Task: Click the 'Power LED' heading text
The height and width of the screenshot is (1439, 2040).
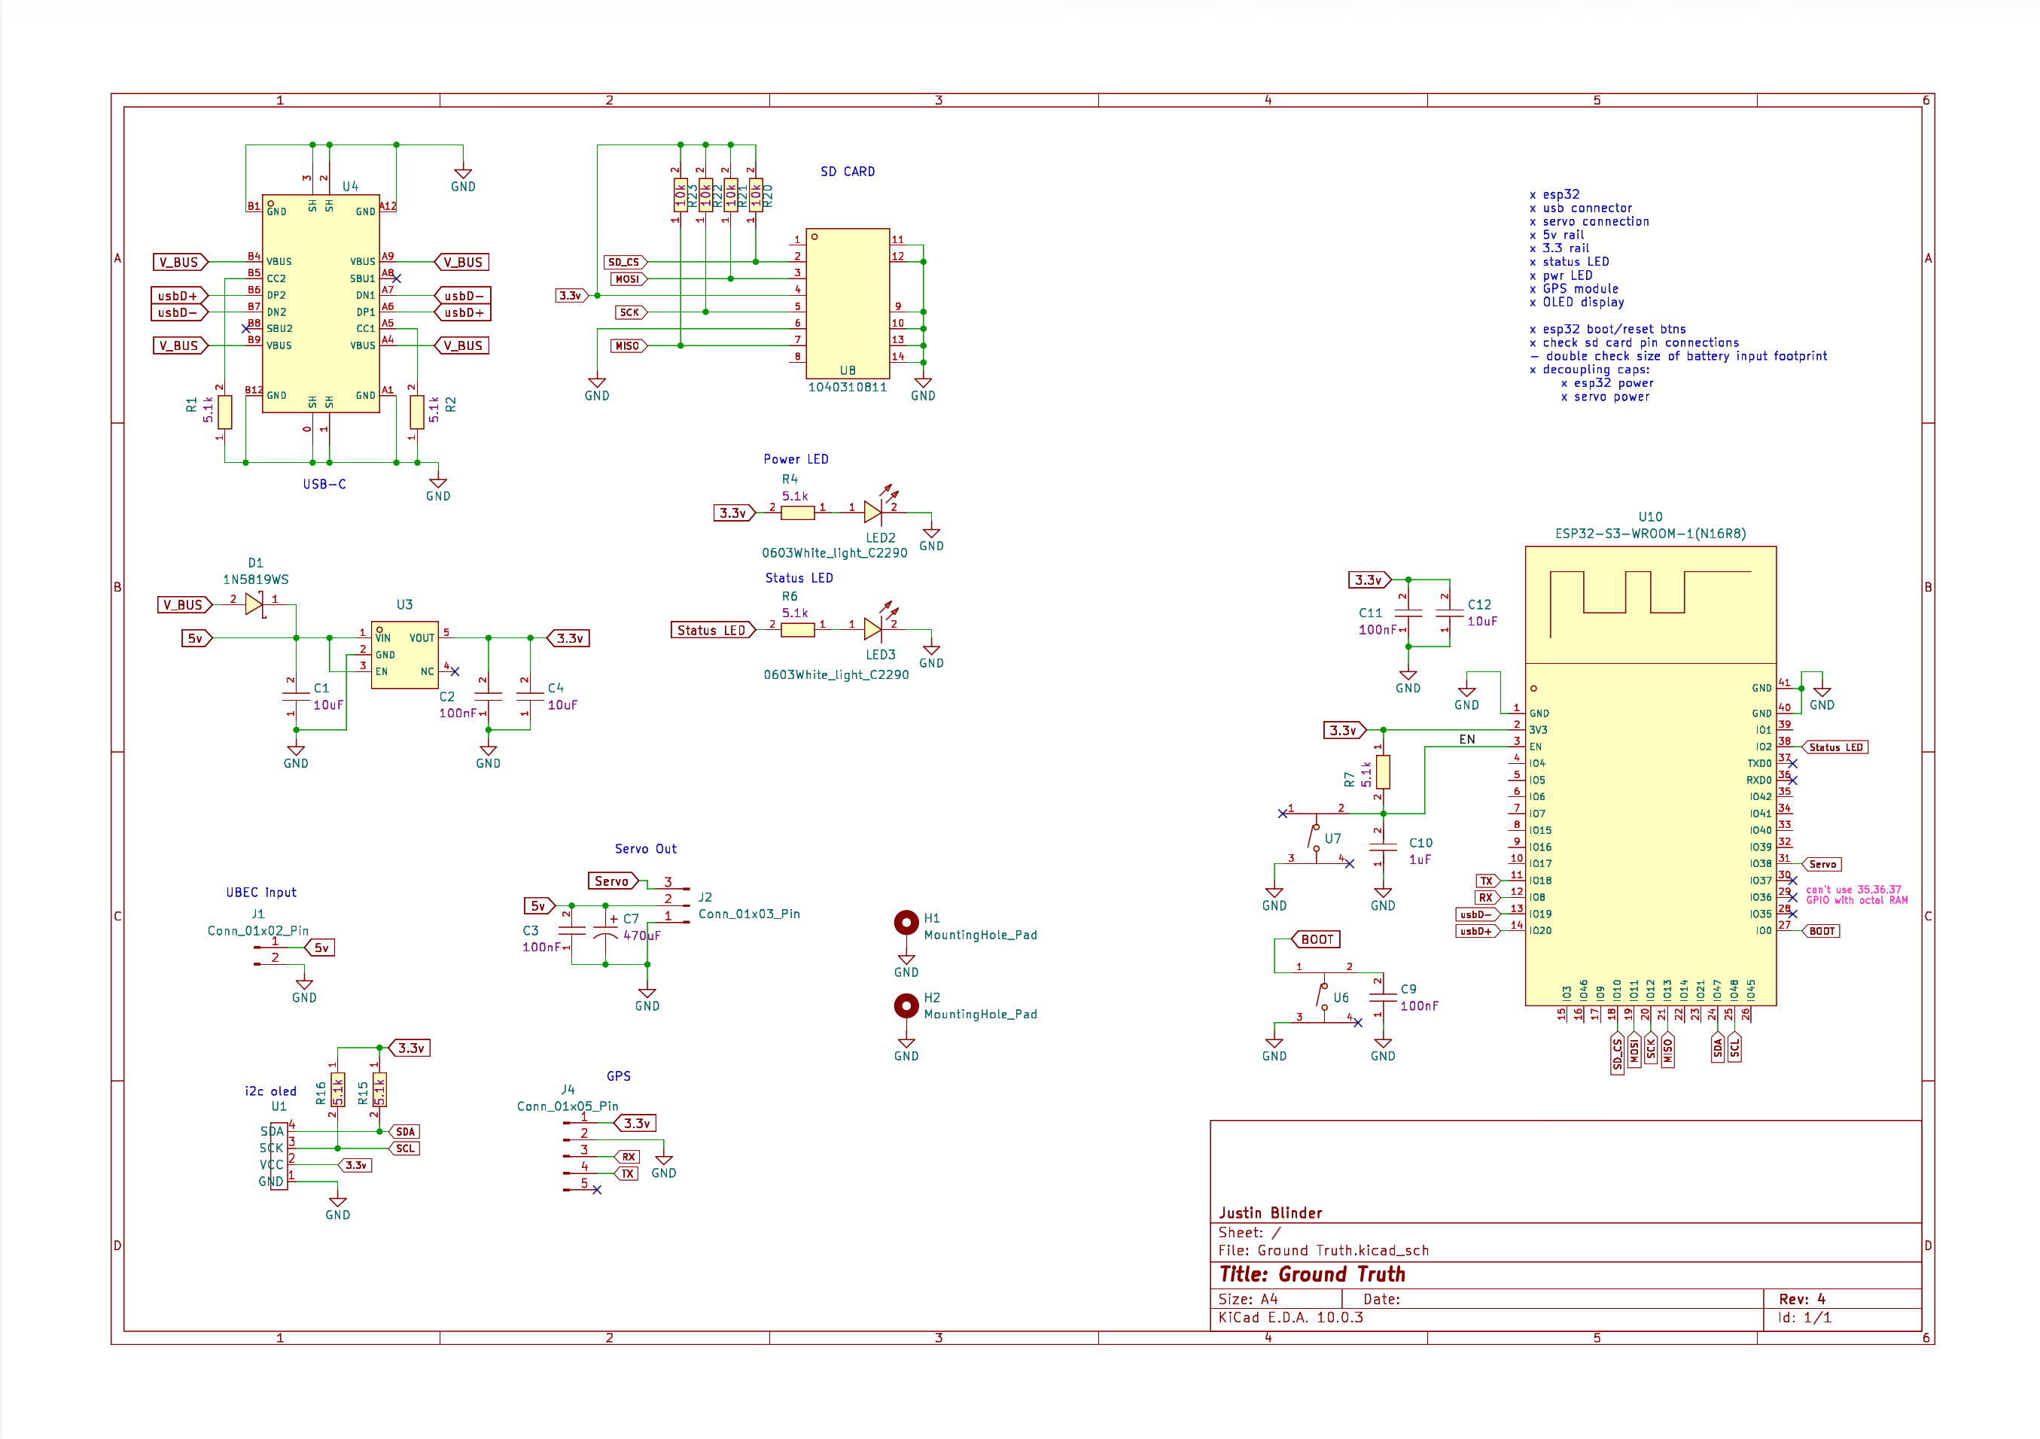Action: [796, 459]
